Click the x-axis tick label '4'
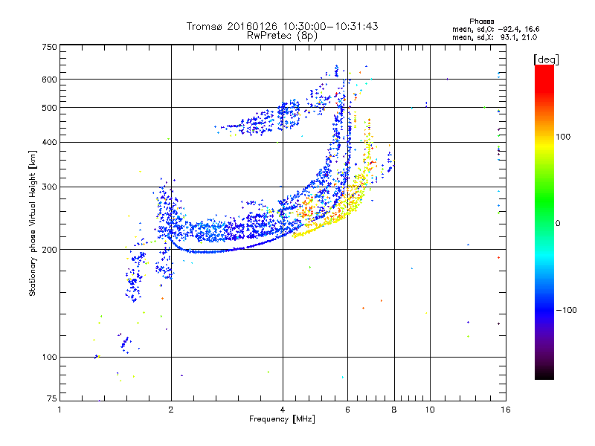The width and height of the screenshot is (595, 446). [283, 410]
